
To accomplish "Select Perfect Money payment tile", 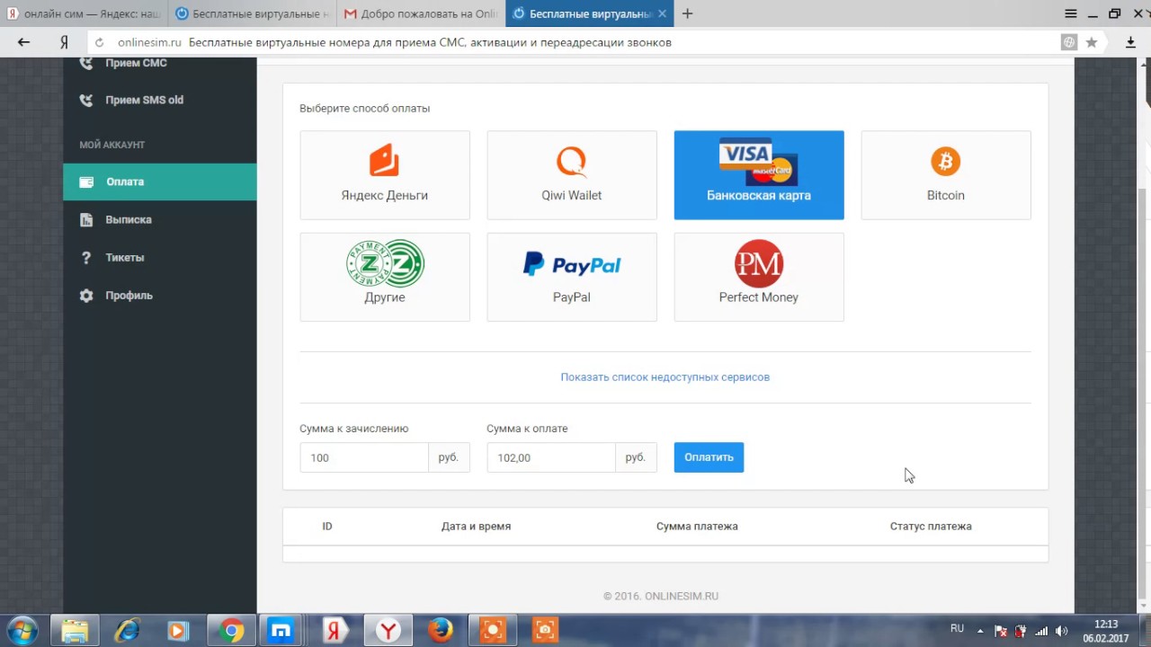I will pyautogui.click(x=759, y=277).
